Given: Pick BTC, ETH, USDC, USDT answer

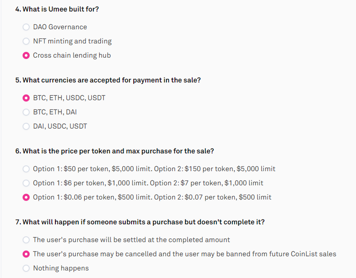Looking at the screenshot, I should 26,98.
